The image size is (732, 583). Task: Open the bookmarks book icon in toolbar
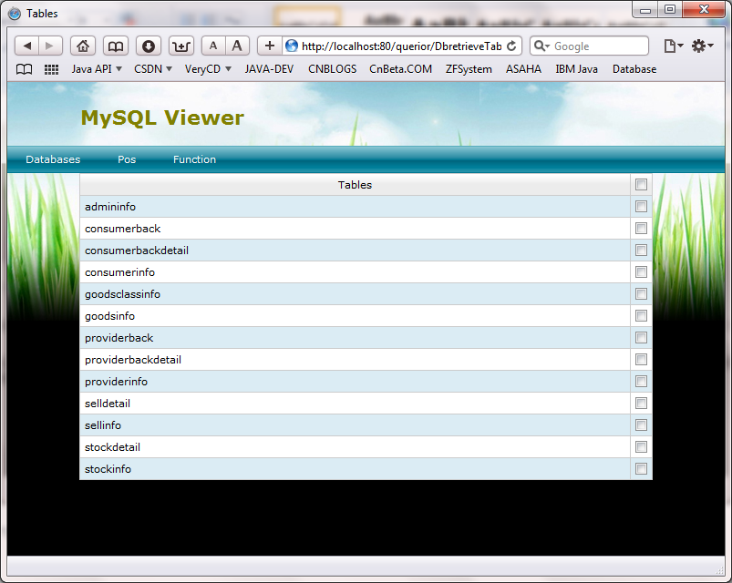(x=115, y=46)
